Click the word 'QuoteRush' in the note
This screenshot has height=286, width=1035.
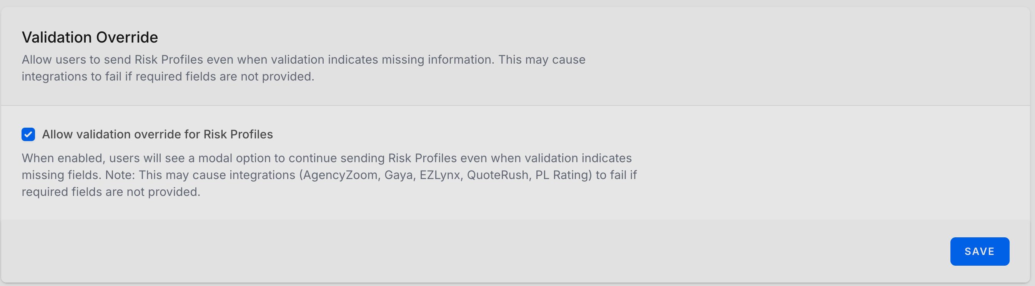(x=498, y=175)
